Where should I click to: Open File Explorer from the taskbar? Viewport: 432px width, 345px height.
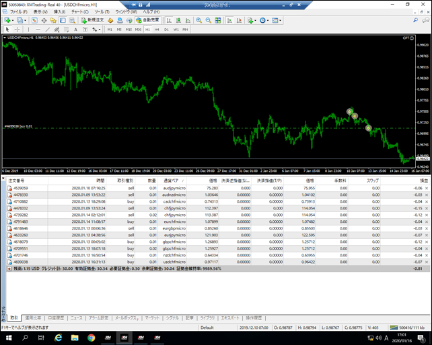coord(75,338)
